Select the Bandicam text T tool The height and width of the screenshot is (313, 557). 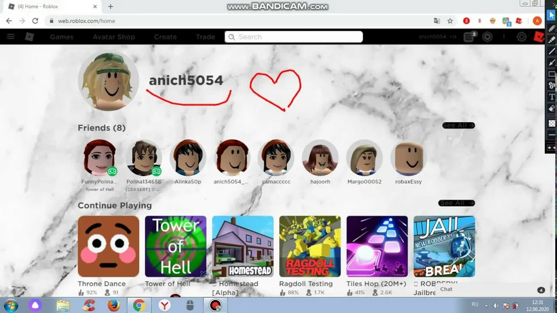(x=551, y=97)
